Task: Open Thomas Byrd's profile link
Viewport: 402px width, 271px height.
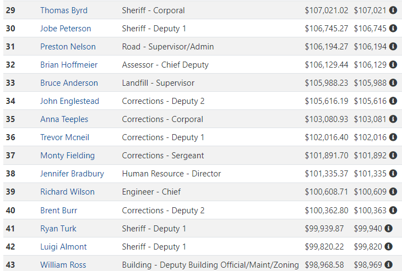Action: coord(64,10)
